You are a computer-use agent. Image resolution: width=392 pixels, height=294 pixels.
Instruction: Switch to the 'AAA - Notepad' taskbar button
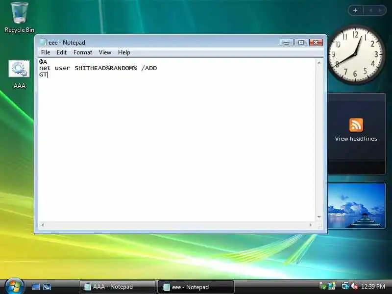coord(117,287)
